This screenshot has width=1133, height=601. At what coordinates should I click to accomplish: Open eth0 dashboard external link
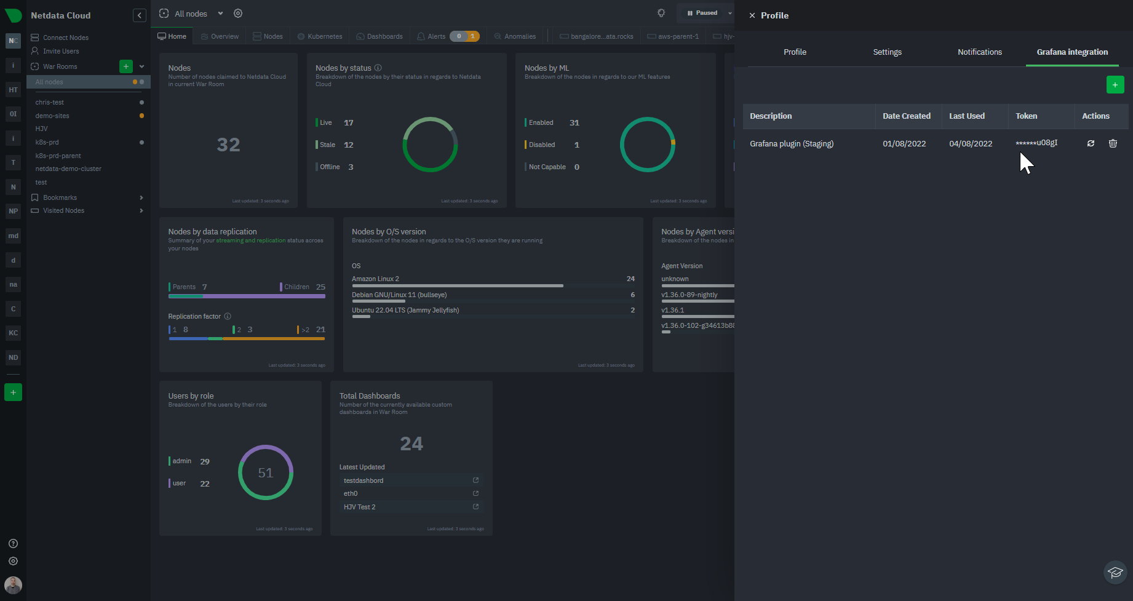(x=475, y=493)
